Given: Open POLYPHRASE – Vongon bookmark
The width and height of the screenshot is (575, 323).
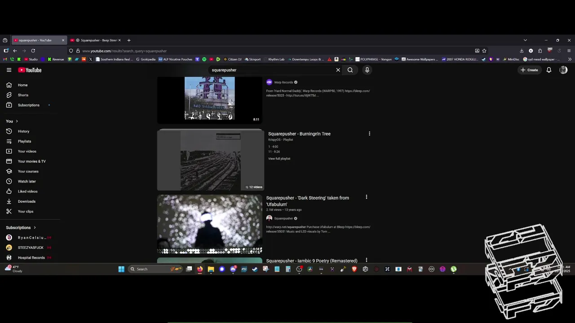Looking at the screenshot, I should coord(373,59).
